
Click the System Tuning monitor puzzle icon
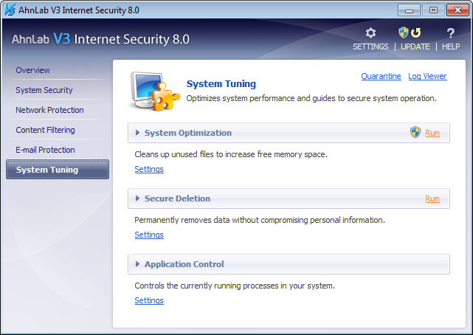pyautogui.click(x=154, y=91)
